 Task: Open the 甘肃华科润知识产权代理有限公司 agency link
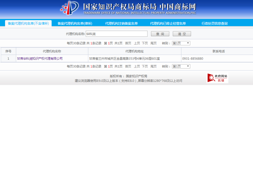(40, 59)
